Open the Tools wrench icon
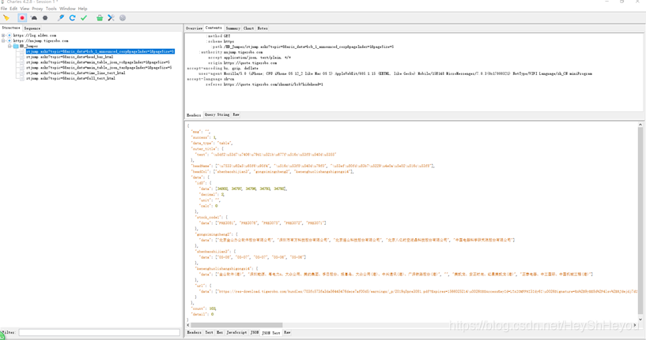 (x=111, y=17)
